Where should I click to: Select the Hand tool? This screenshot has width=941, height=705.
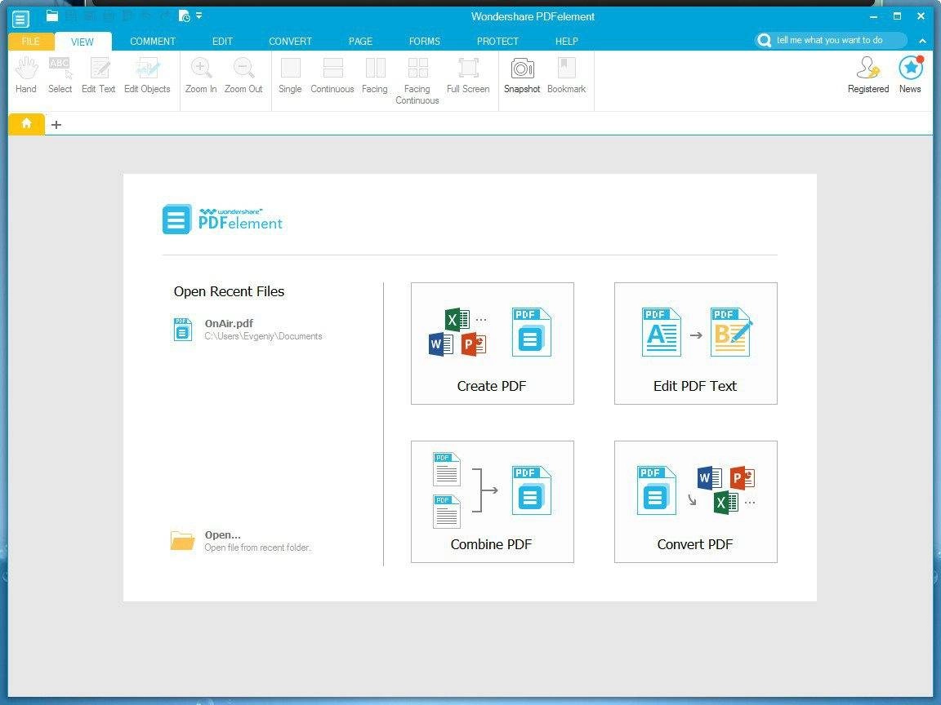26,76
